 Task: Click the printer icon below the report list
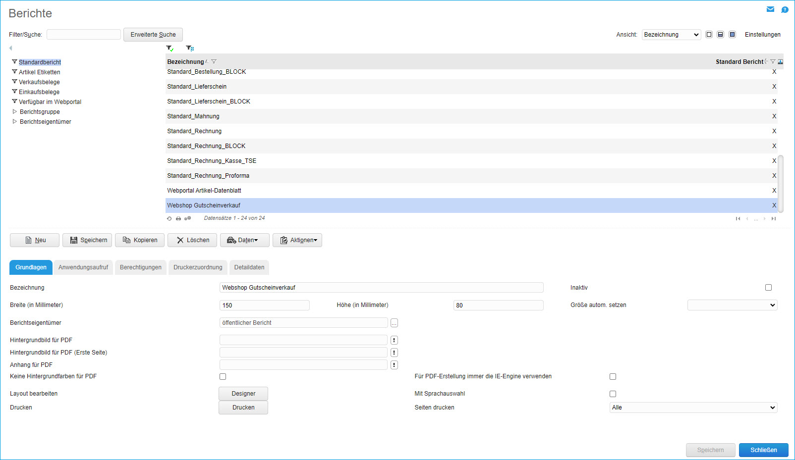[x=178, y=218]
